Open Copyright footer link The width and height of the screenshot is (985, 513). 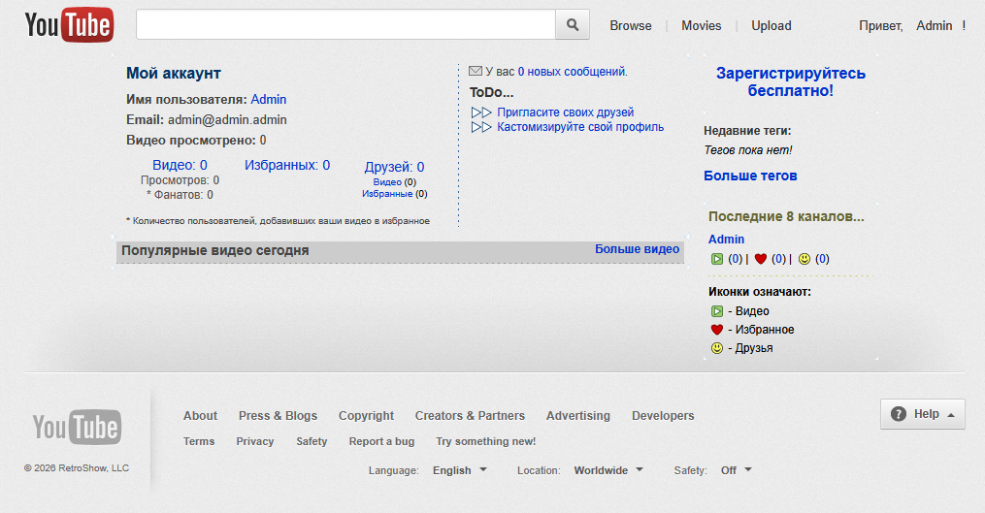coord(366,416)
